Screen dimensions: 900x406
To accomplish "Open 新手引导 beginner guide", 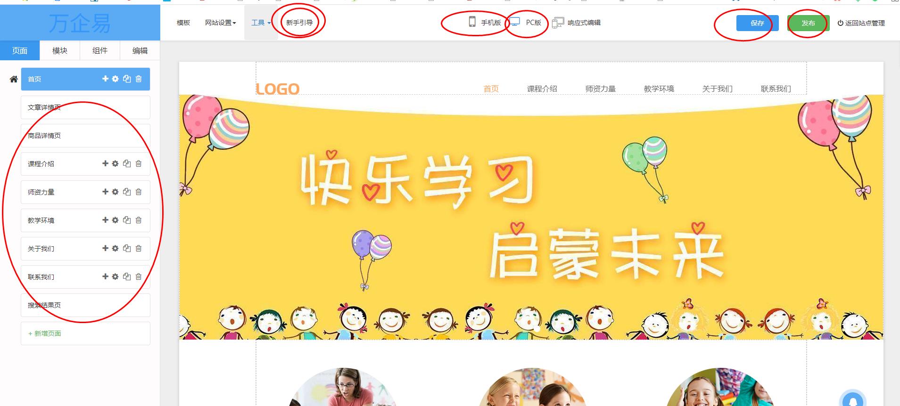I will pyautogui.click(x=299, y=23).
